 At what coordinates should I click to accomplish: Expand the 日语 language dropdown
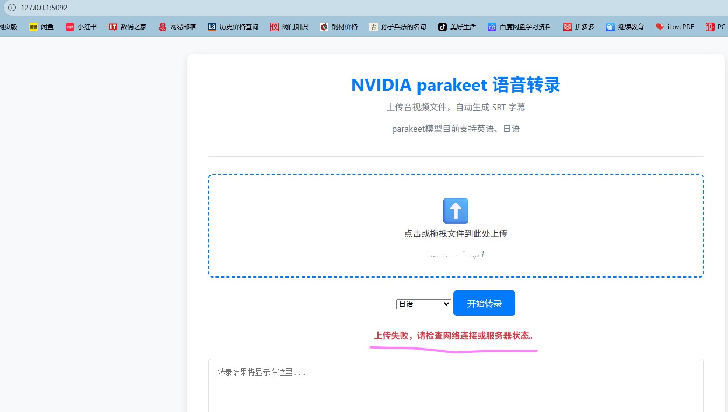423,304
